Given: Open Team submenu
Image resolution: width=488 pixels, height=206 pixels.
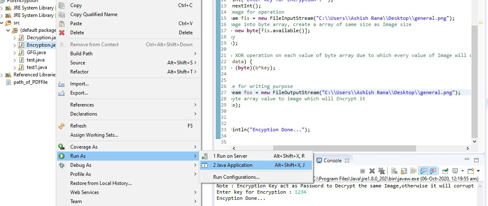Looking at the screenshot, I should (129, 201).
